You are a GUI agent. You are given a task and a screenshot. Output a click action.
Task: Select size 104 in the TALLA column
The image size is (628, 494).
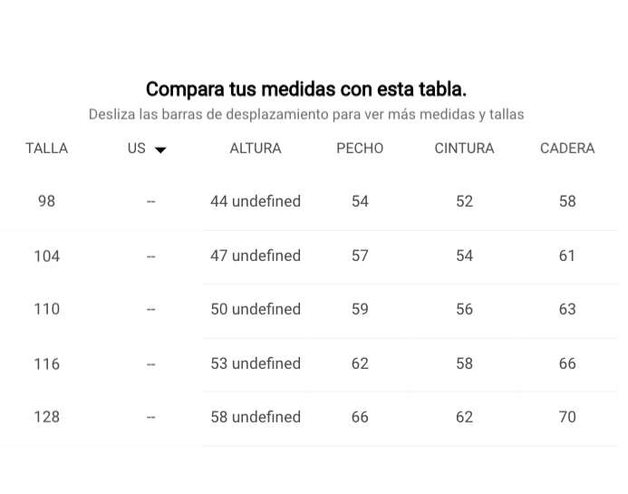(x=46, y=256)
